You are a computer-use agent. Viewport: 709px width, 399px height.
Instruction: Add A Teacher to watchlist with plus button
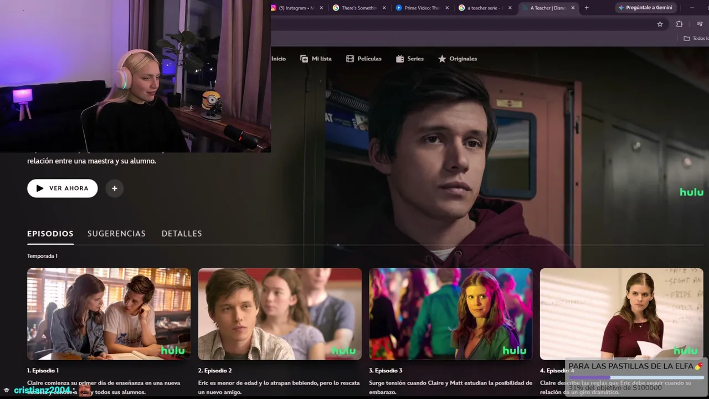115,188
